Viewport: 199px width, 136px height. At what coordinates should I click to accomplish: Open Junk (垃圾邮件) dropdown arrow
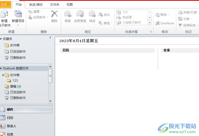48,17
